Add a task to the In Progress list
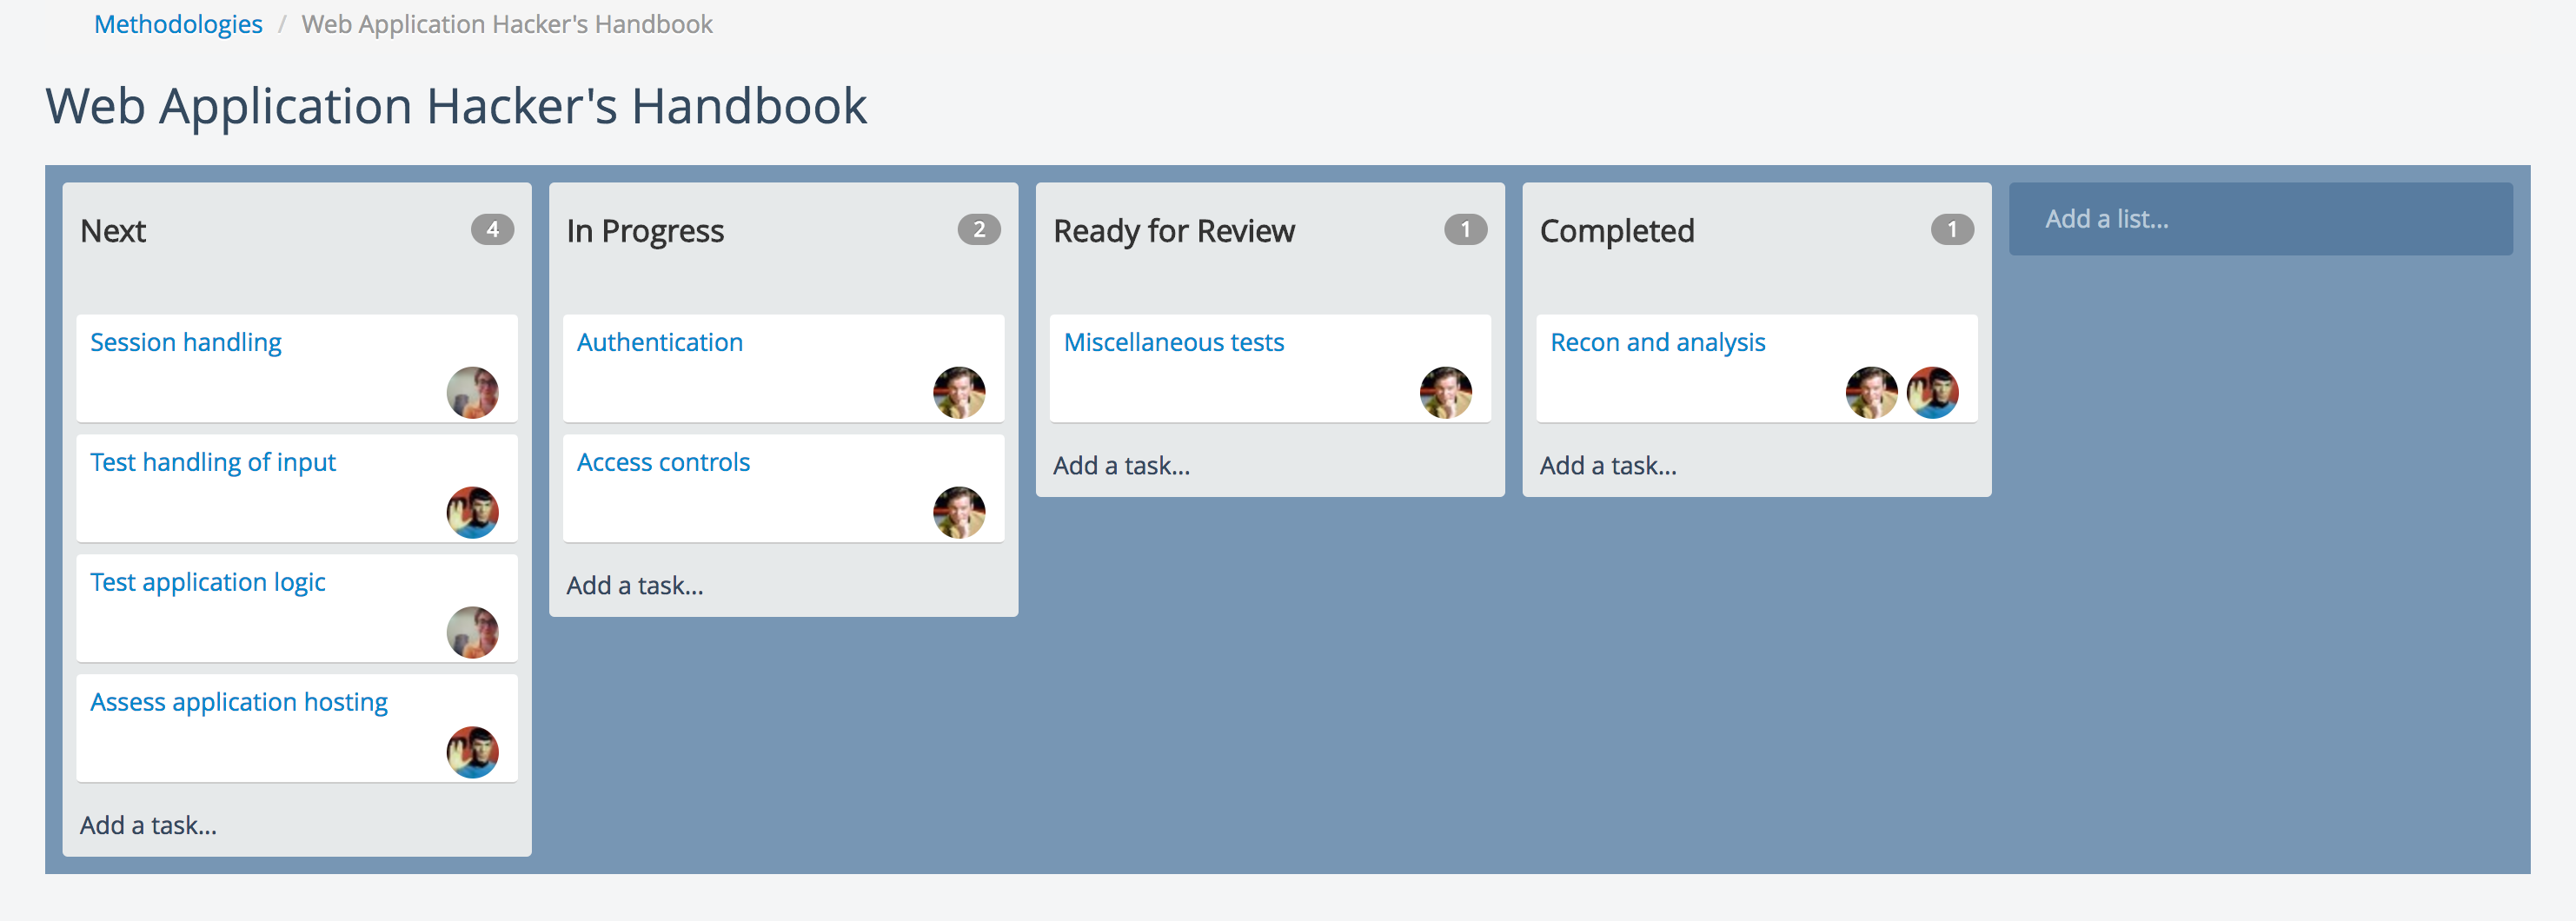 point(635,585)
